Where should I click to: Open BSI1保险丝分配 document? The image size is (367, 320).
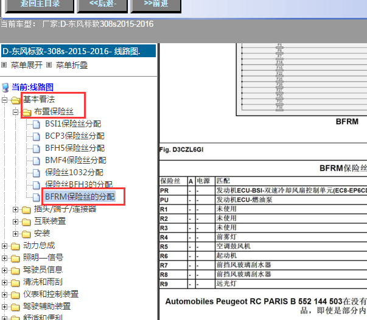pos(73,123)
